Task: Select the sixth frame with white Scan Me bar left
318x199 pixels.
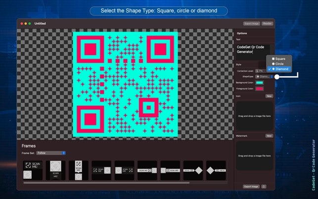Action: [147, 170]
